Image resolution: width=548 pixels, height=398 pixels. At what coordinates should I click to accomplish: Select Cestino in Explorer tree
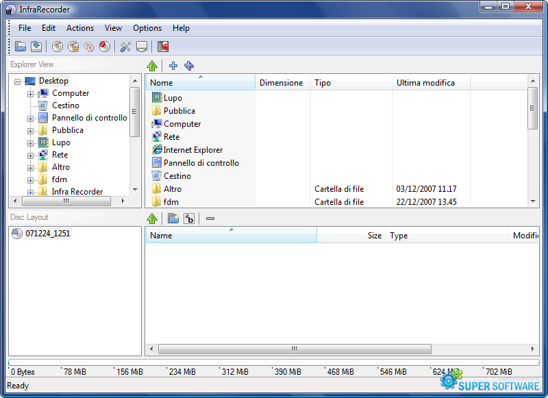65,105
